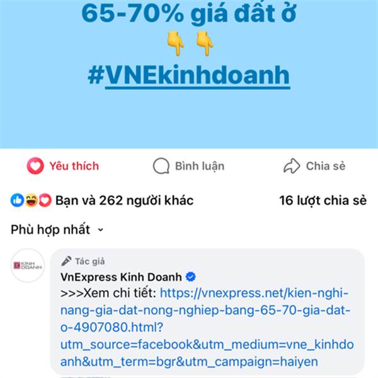
Task: Tap the Chia sẻ label
Action: [x=326, y=166]
